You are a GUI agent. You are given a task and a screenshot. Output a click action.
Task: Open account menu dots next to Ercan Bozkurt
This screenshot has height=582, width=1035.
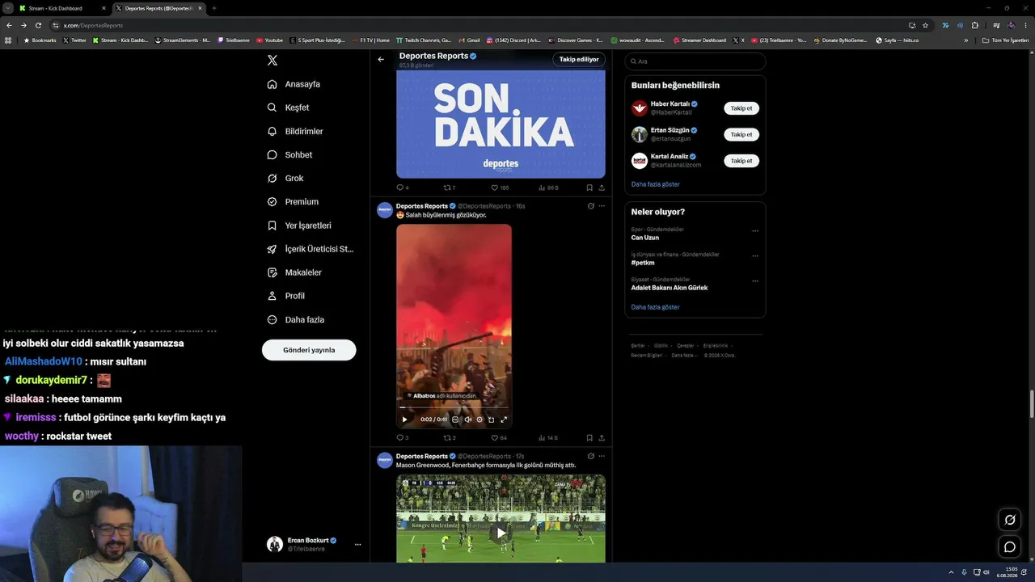[357, 545]
